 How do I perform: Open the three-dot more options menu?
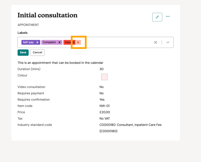point(168,16)
